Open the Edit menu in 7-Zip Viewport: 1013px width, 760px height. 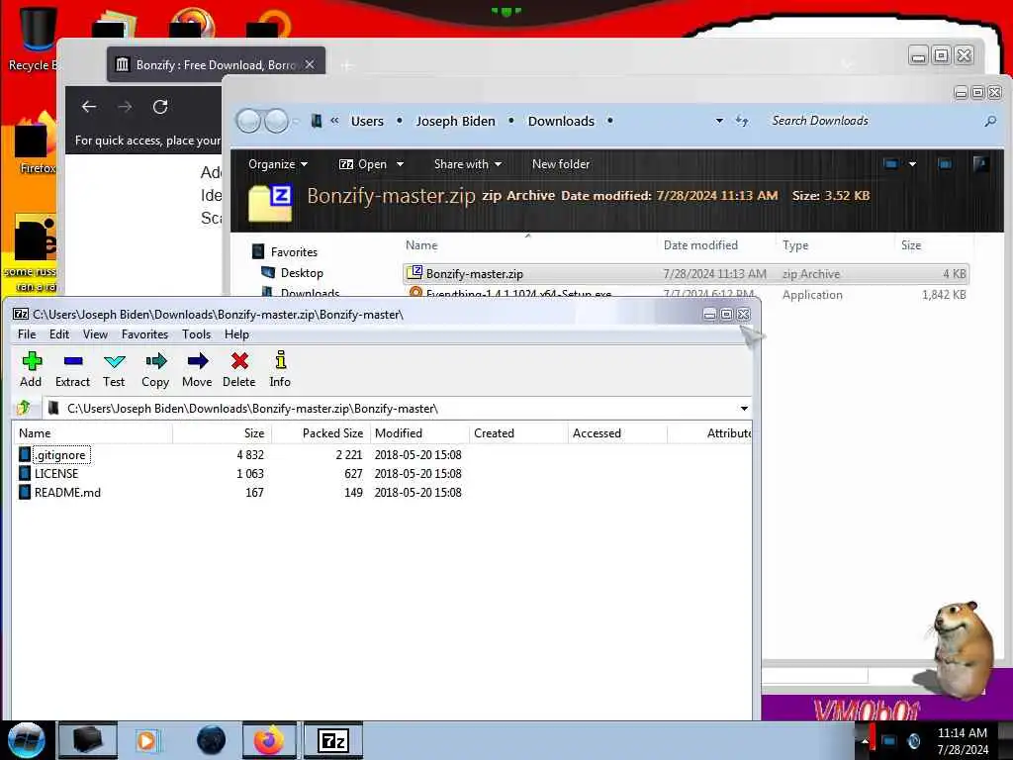(58, 334)
